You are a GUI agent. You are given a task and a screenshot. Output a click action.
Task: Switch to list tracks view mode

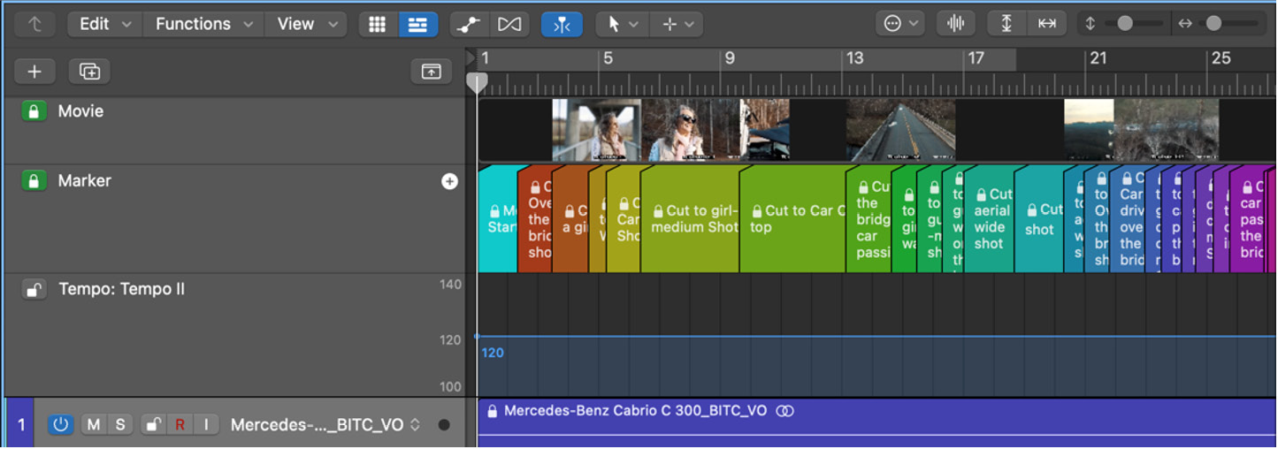[417, 25]
